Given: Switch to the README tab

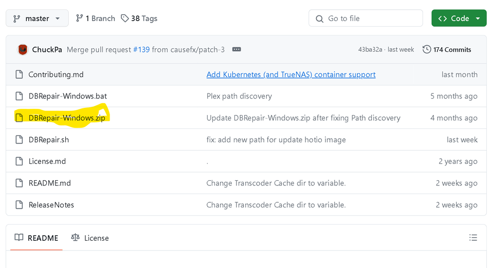Looking at the screenshot, I should tap(37, 238).
